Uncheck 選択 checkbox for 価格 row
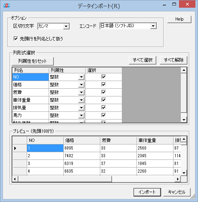Screen dimensions: 198x202 [x=104, y=85]
